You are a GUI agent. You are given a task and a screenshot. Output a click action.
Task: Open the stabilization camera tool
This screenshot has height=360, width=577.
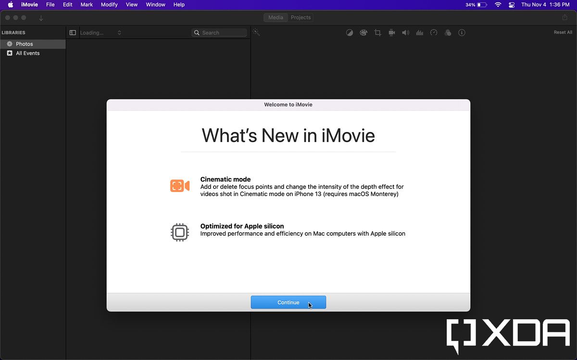click(392, 33)
